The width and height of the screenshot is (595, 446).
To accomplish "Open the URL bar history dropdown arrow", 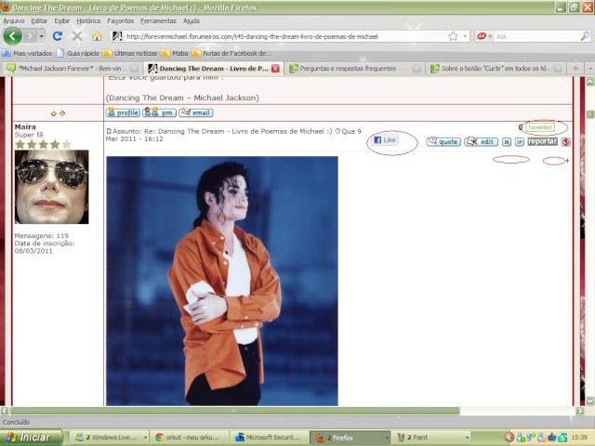I will click(x=465, y=36).
